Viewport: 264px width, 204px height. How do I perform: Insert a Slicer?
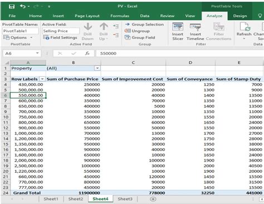[178, 32]
